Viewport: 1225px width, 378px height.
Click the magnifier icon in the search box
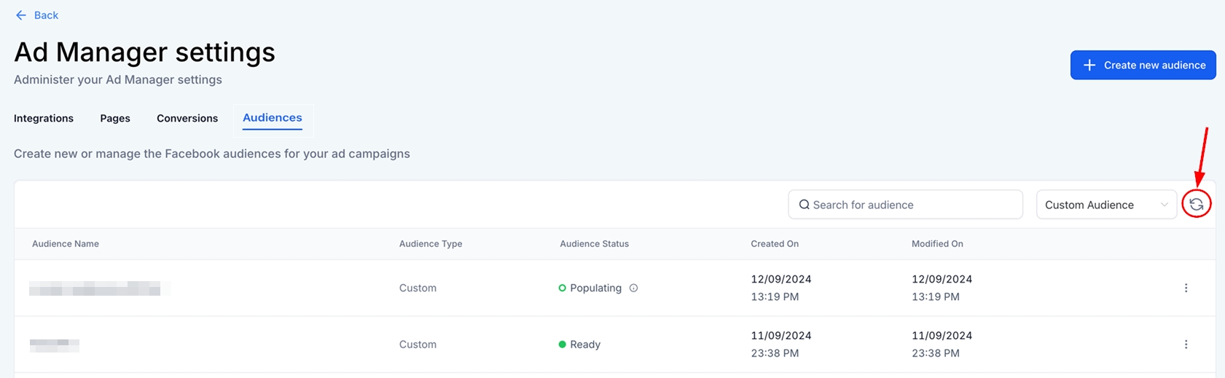804,205
